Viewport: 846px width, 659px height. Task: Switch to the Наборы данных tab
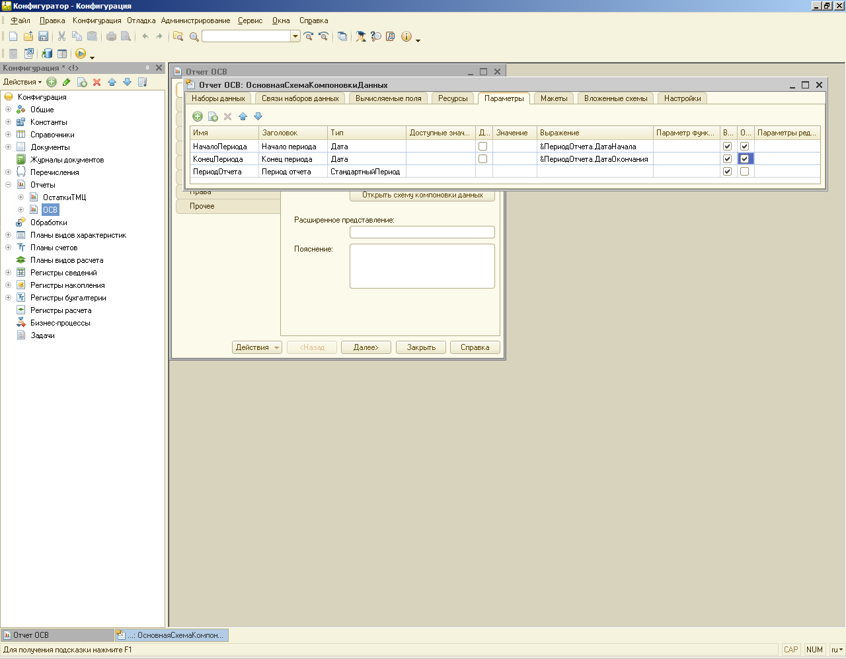click(218, 98)
